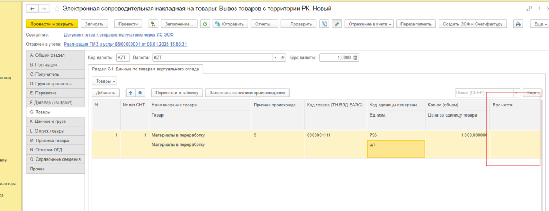Focus the Поиск (Ctrl+F) search box
Image resolution: width=549 pixels, height=211 pixels.
[484, 93]
